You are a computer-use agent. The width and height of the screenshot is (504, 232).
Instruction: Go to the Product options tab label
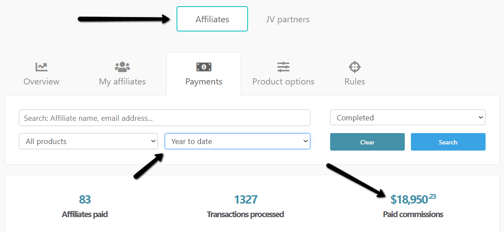(283, 82)
